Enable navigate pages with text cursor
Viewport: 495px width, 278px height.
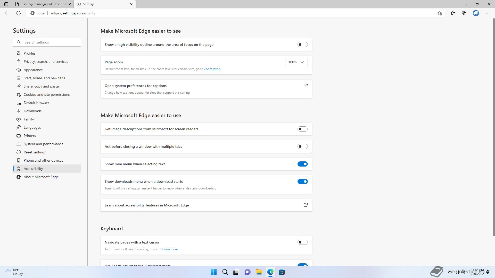pyautogui.click(x=302, y=242)
